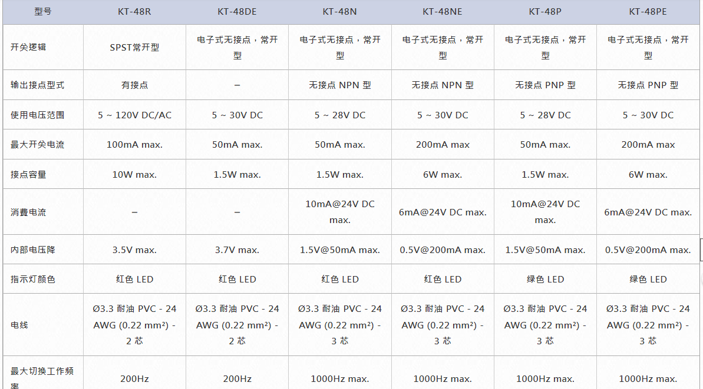703x389 pixels.
Task: Click 绿色 LED in the KT-48P column
Action: [x=545, y=280]
